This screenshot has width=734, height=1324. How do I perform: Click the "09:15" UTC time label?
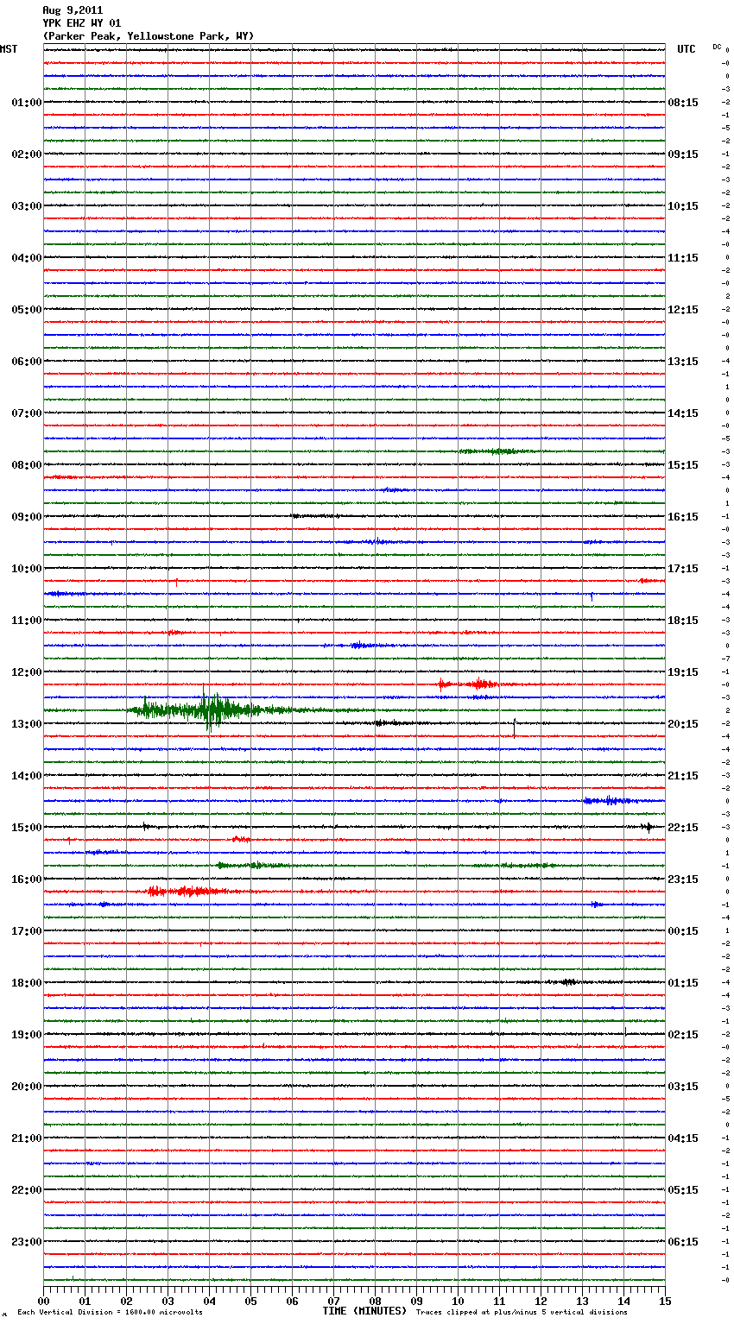tap(683, 154)
